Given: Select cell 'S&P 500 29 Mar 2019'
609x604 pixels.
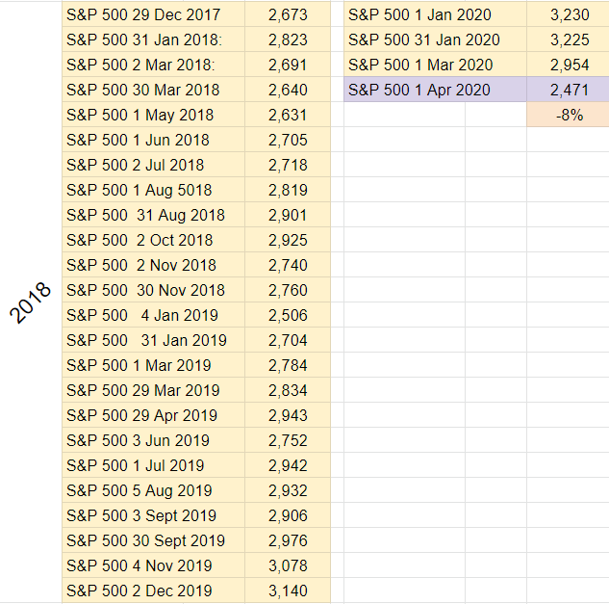Looking at the screenshot, I should click(153, 390).
